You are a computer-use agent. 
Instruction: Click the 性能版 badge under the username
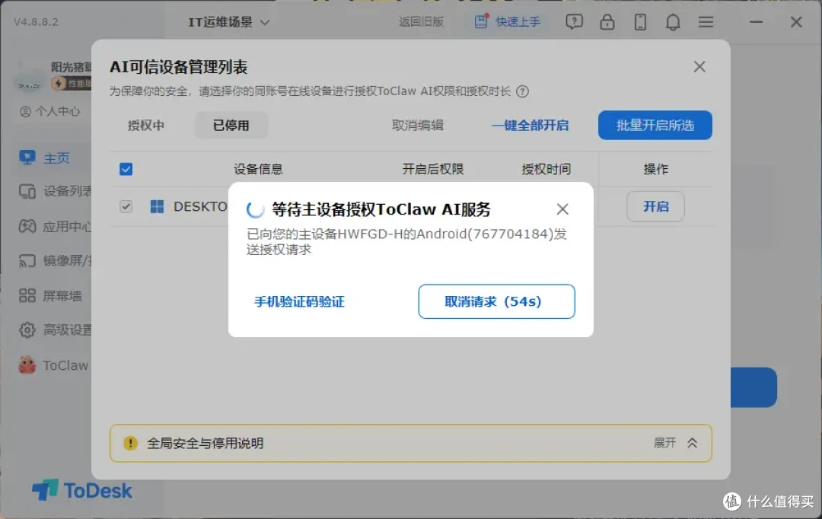click(x=72, y=84)
